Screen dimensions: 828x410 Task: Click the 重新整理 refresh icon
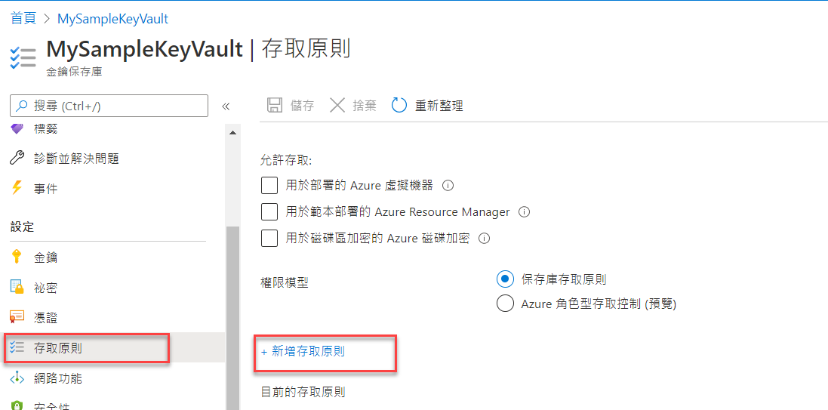[x=399, y=106]
